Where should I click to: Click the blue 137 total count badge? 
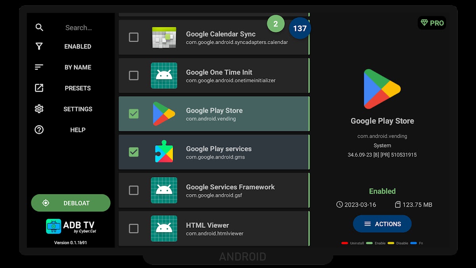point(300,28)
